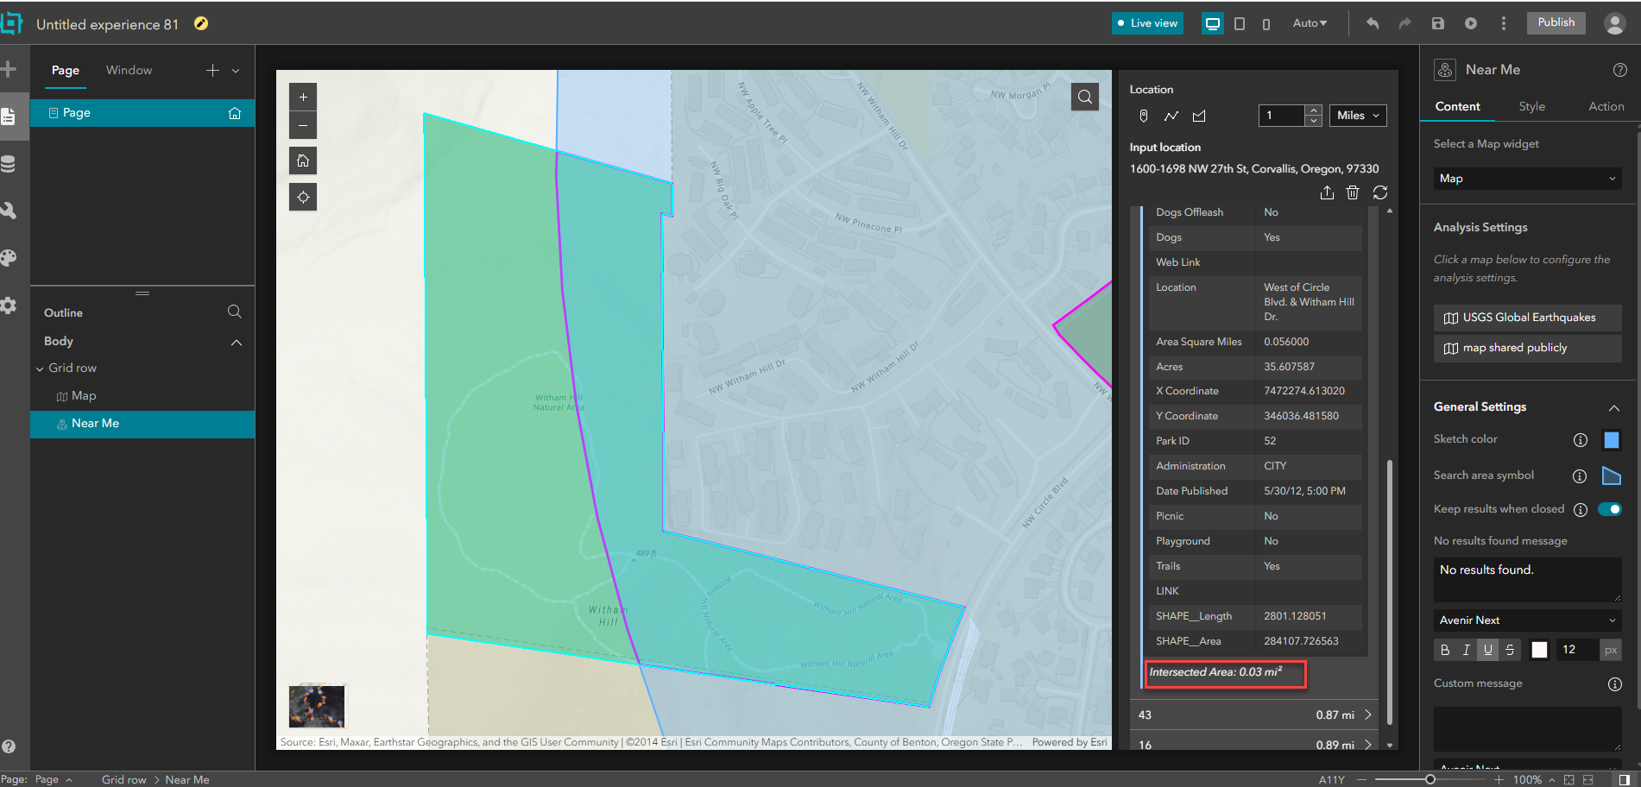Click the find my location button on map
Screen dimensions: 1641x787
tap(303, 198)
